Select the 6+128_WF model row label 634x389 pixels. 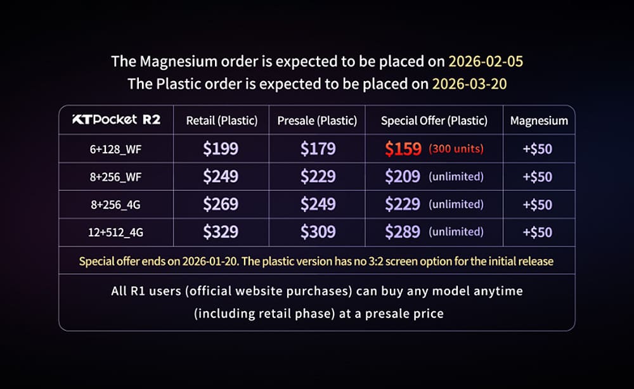point(116,149)
